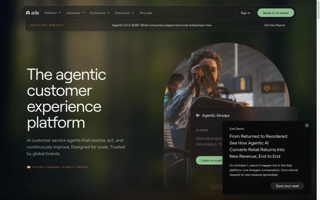Open the Agentic CX in 2026 announcement text
320x200 pixels.
162,25
